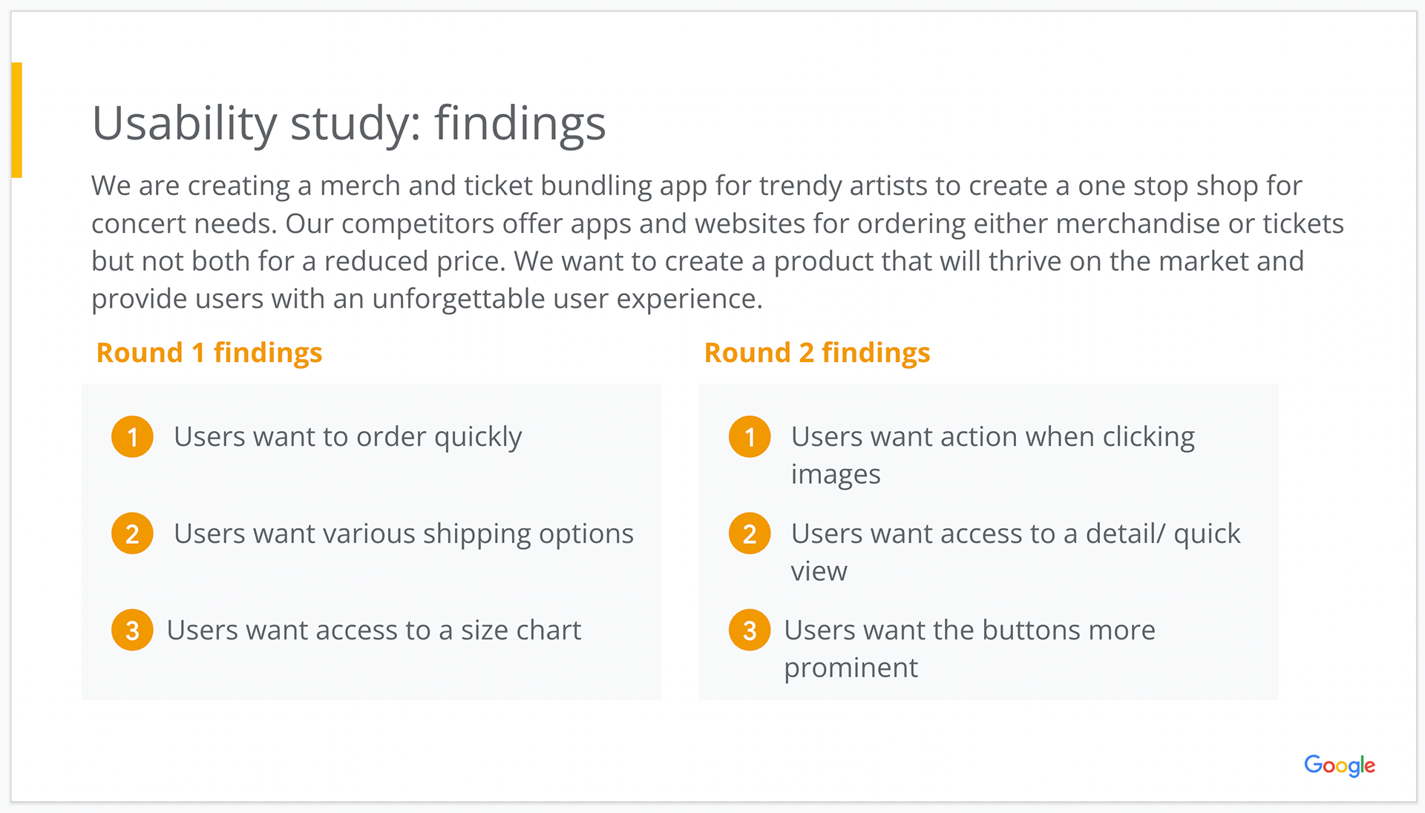Select 'Users want access to a detail/ quick view'
The width and height of the screenshot is (1425, 813).
[1015, 552]
